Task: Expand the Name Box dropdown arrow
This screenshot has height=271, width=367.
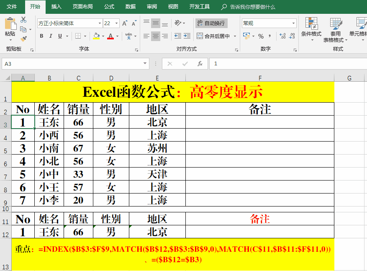Action: [145, 64]
